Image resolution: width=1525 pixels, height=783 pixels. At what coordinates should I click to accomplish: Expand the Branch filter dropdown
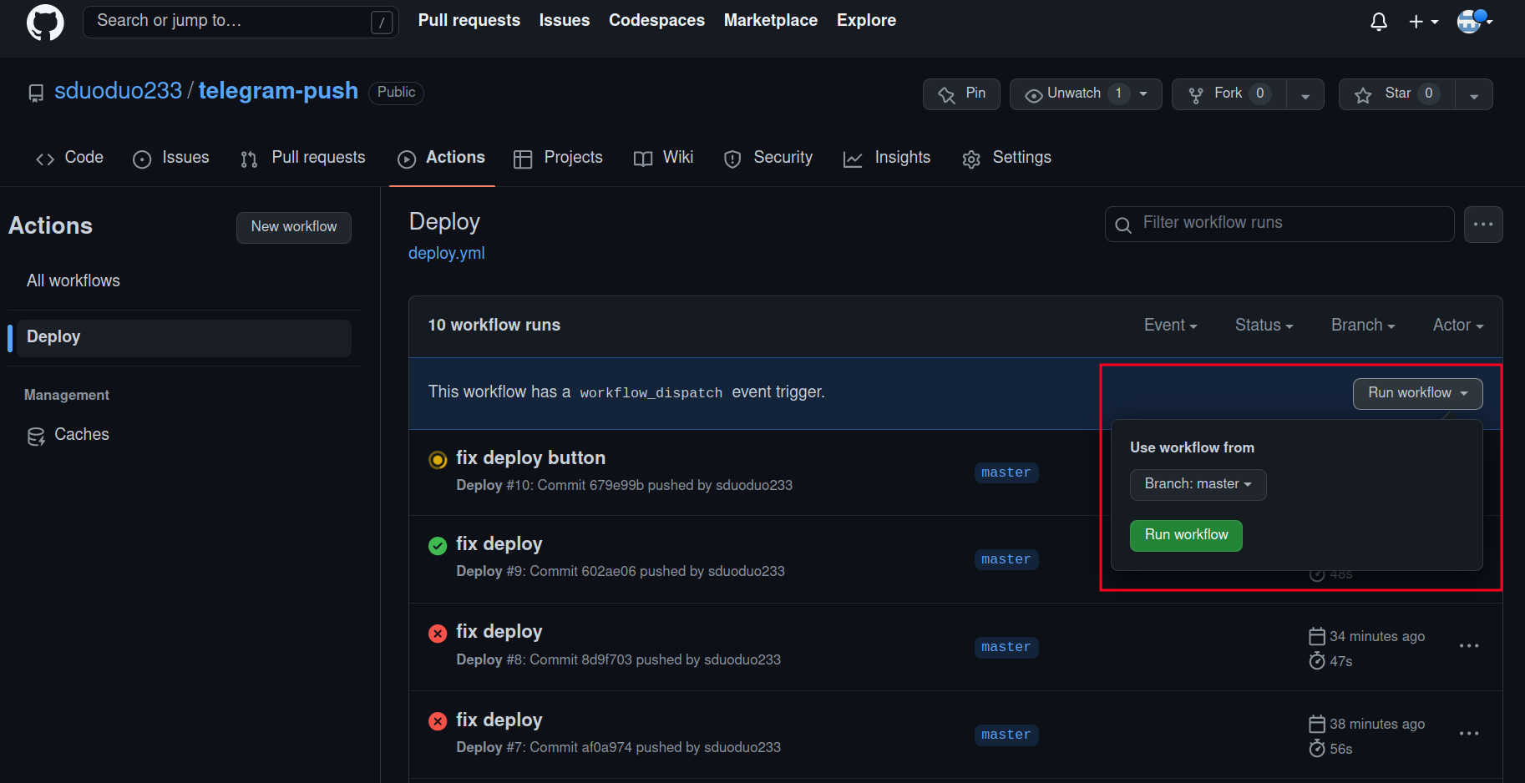(x=1363, y=326)
